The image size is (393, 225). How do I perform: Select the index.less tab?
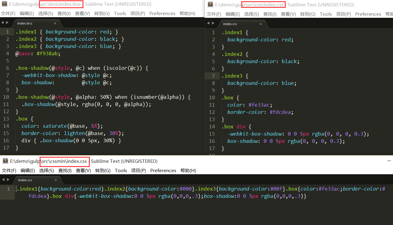[25, 24]
